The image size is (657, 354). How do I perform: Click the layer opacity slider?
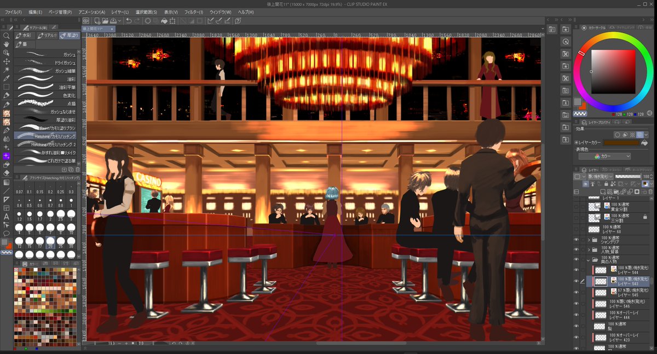[627, 177]
